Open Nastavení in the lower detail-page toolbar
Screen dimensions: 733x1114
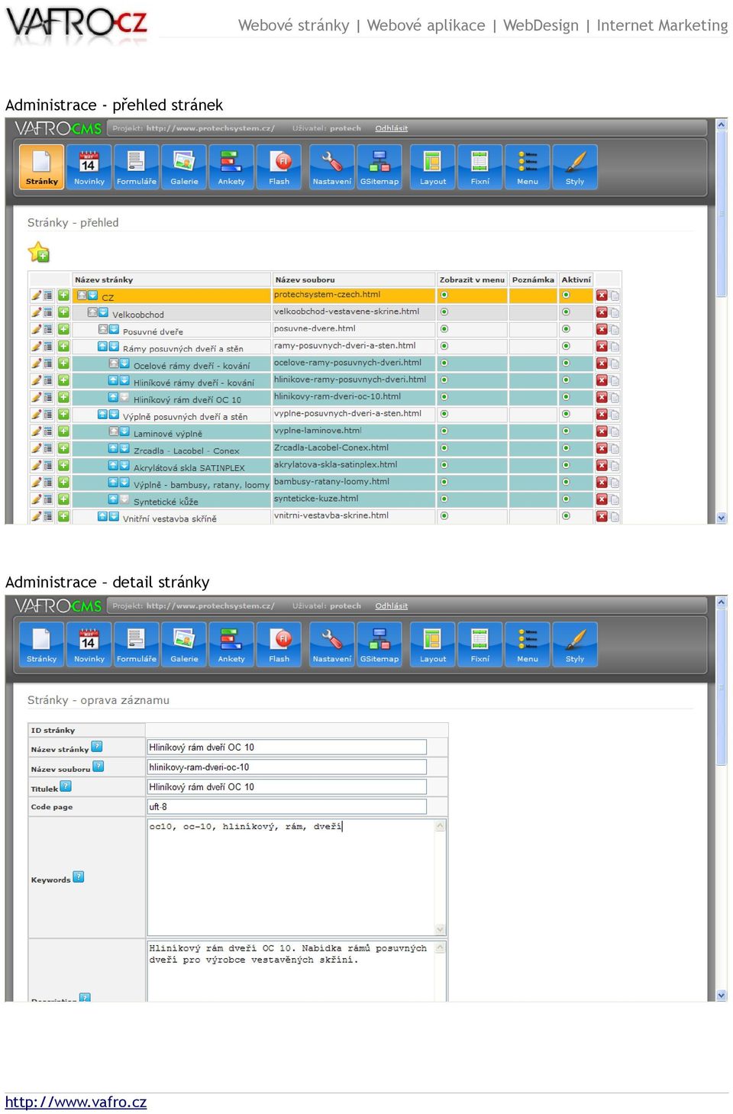pyautogui.click(x=332, y=644)
